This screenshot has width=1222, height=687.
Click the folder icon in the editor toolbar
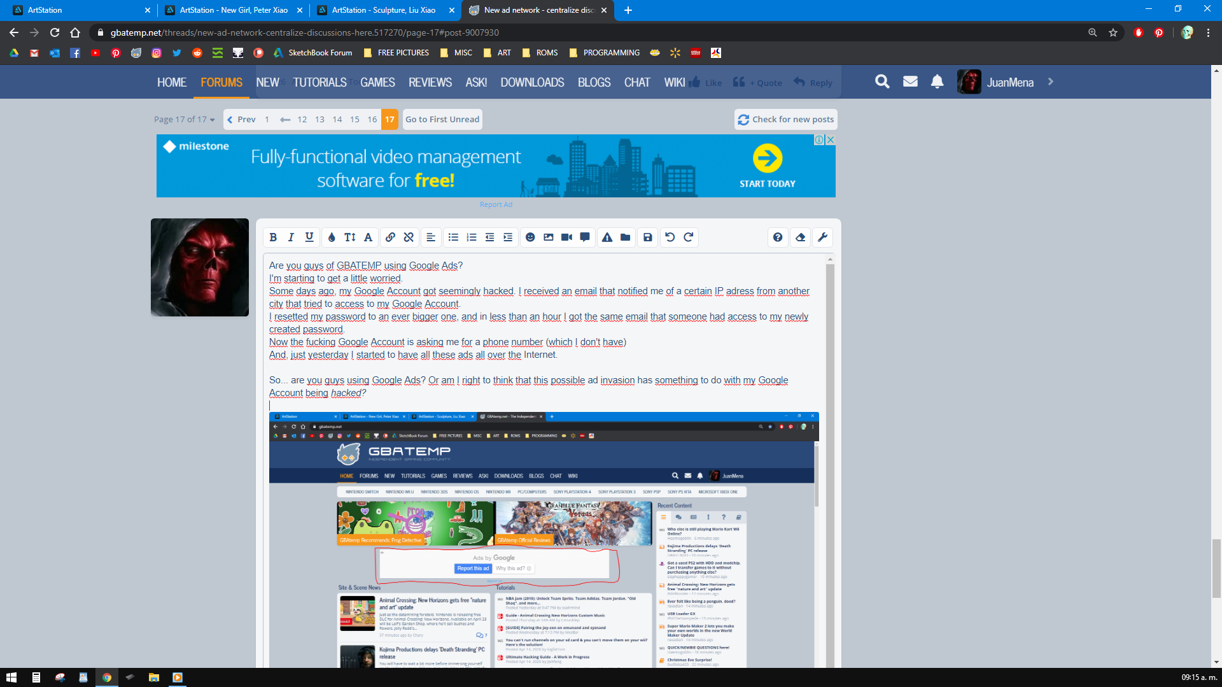(x=626, y=237)
